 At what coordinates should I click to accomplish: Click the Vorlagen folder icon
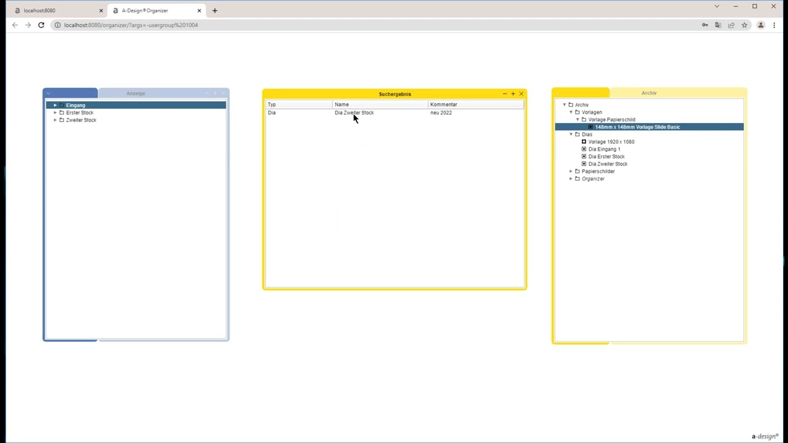tap(577, 112)
